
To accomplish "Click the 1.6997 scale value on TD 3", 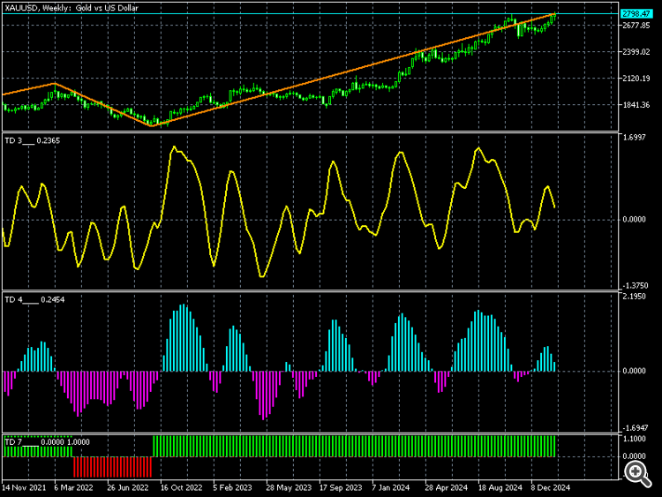I will coord(634,137).
